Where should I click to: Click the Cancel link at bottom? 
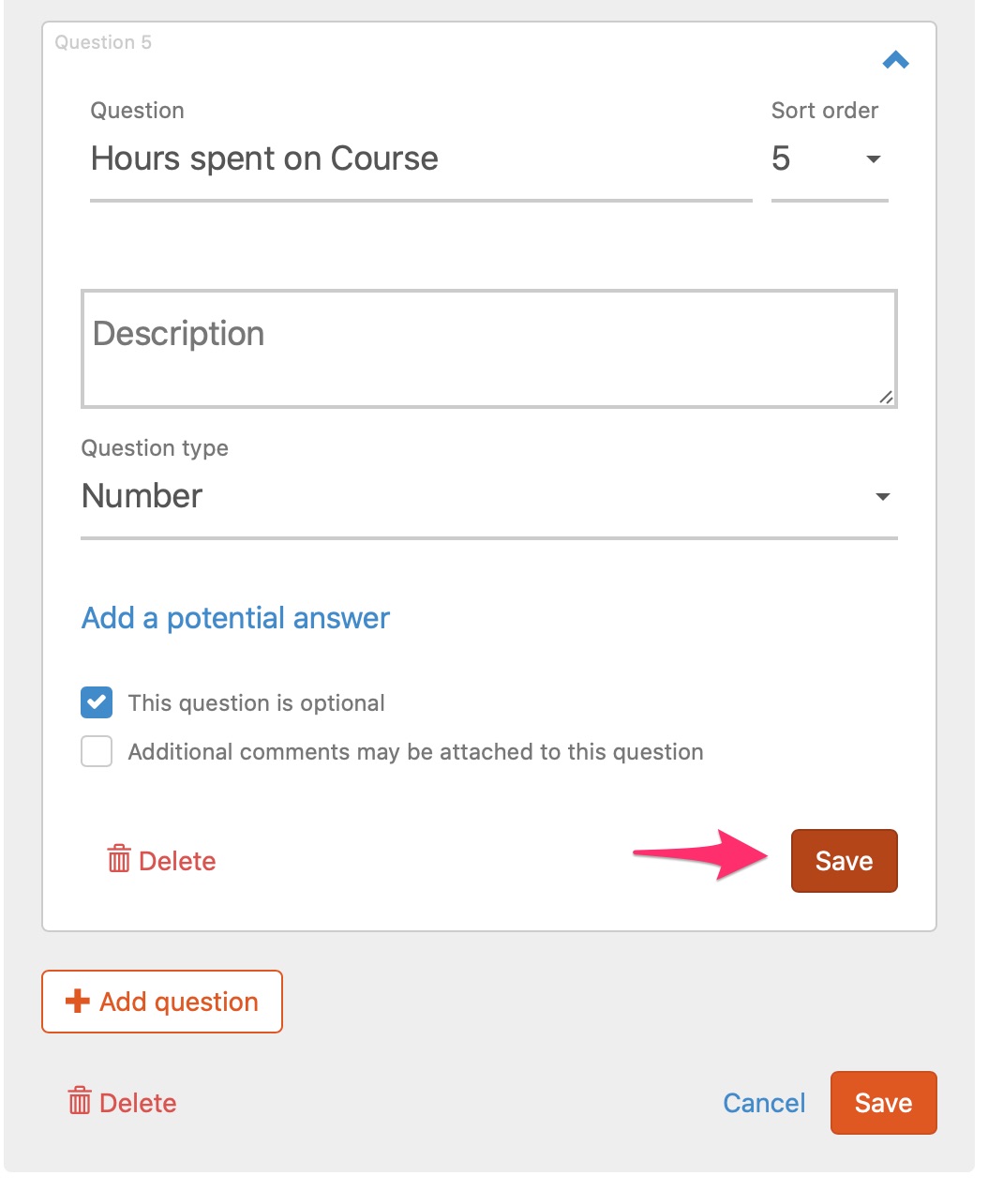pos(764,1103)
